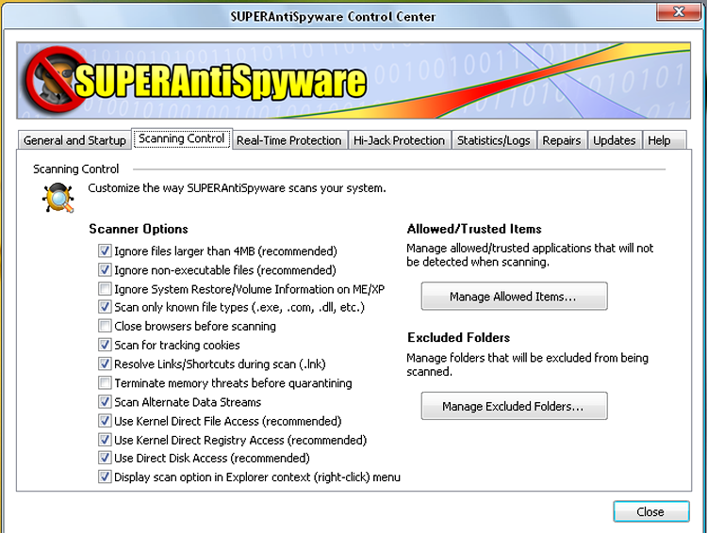Enable Ignore System Restore/Volume Information
Viewport: 707px width, 533px height.
point(105,288)
